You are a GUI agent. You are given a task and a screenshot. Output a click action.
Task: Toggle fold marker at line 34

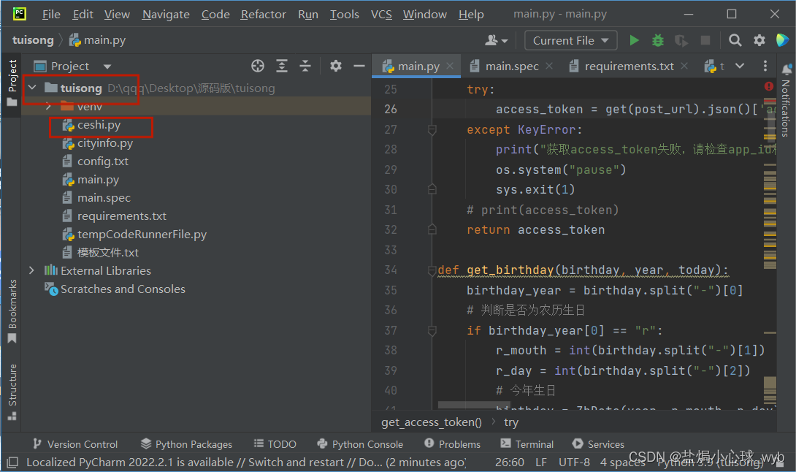coord(432,270)
